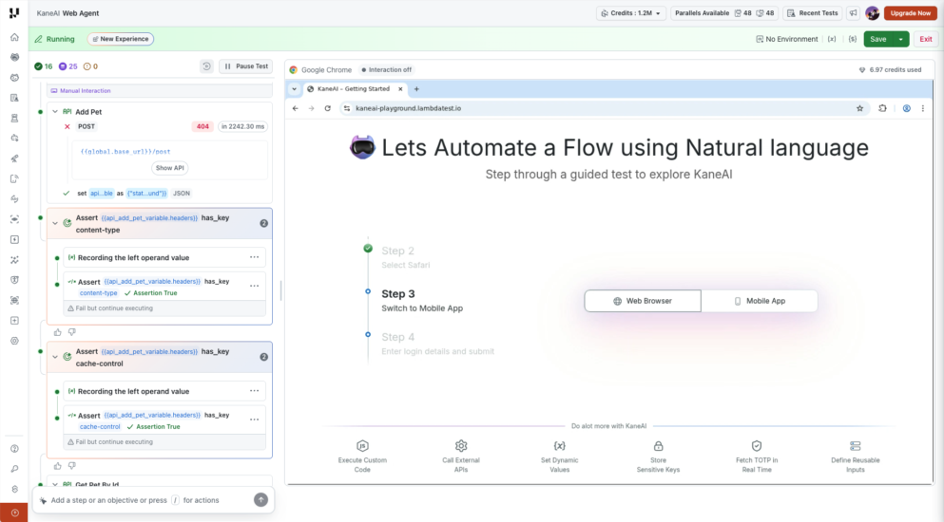Thumbs up the cache-control assertion step

point(58,465)
